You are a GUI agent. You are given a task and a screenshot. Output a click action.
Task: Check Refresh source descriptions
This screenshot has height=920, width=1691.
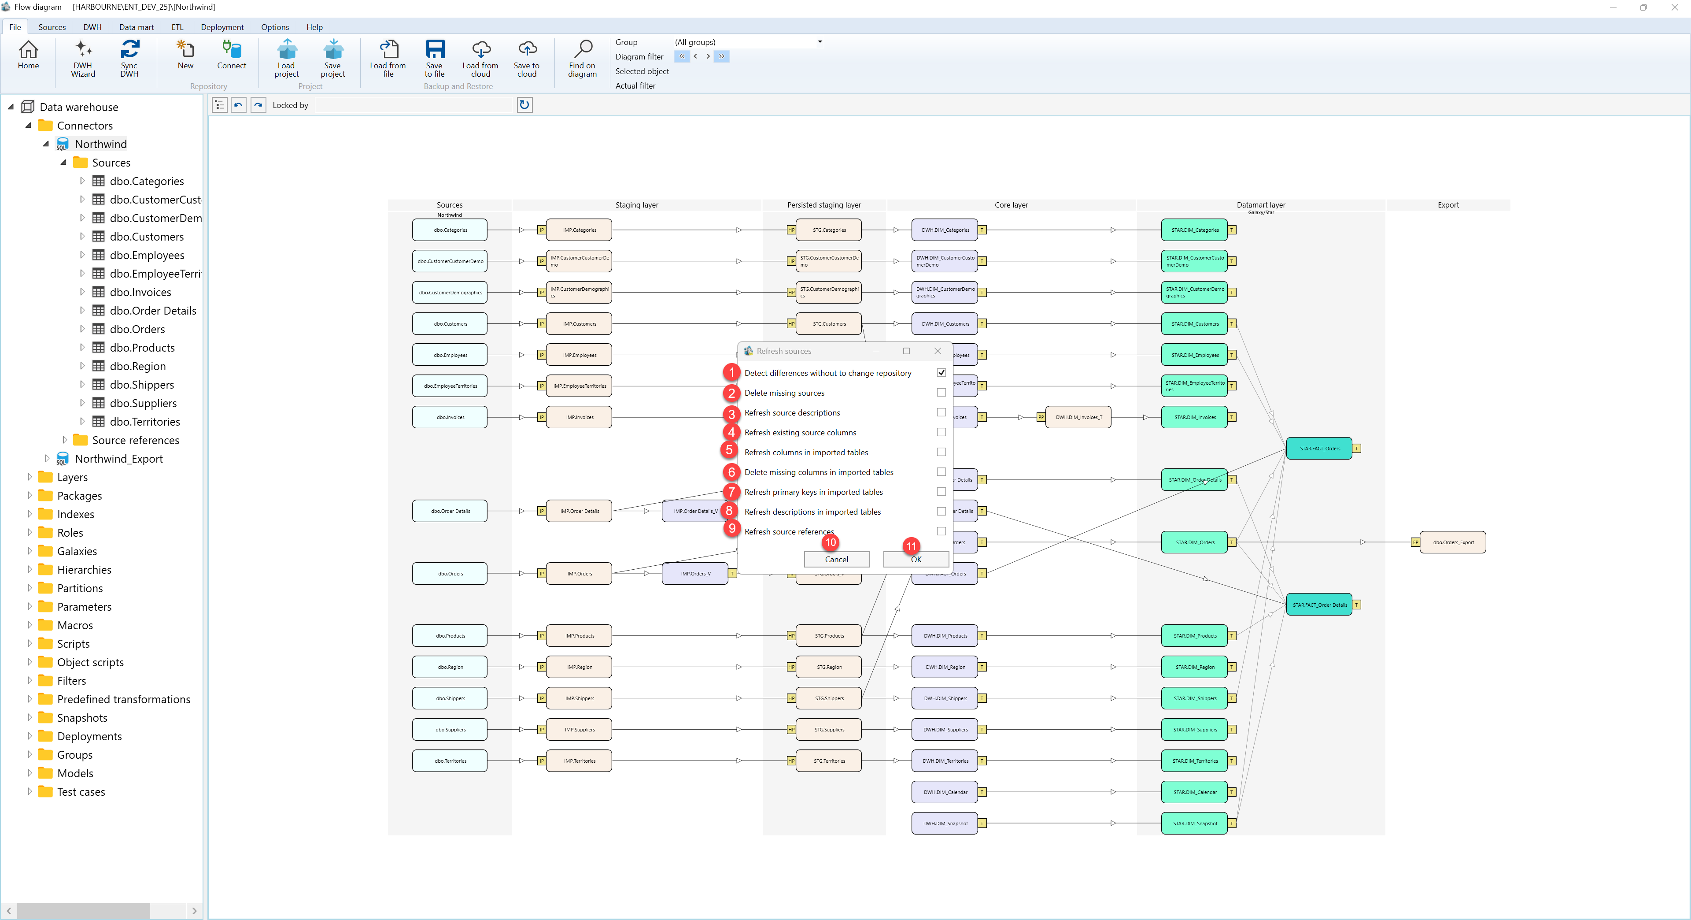tap(941, 412)
